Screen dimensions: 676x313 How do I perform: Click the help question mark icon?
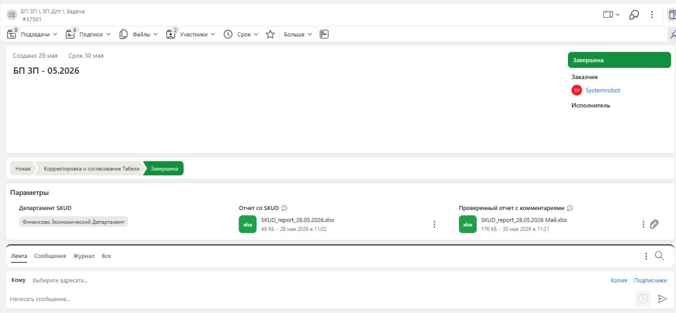[x=643, y=299]
